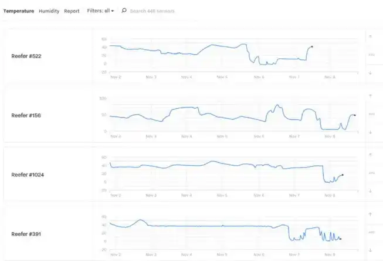Viewport: 383px width, 261px height.
Task: Hit the down arrow on Reefer #1024 row
Action: [x=370, y=191]
